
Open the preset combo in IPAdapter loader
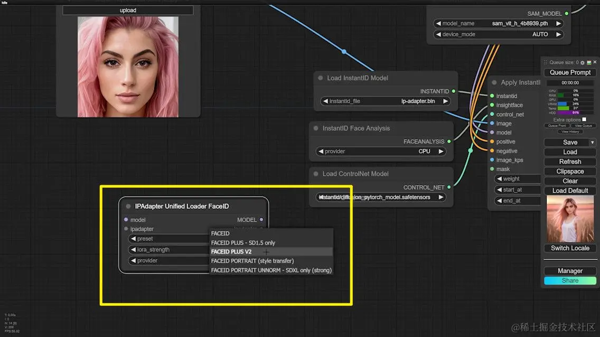(169, 239)
